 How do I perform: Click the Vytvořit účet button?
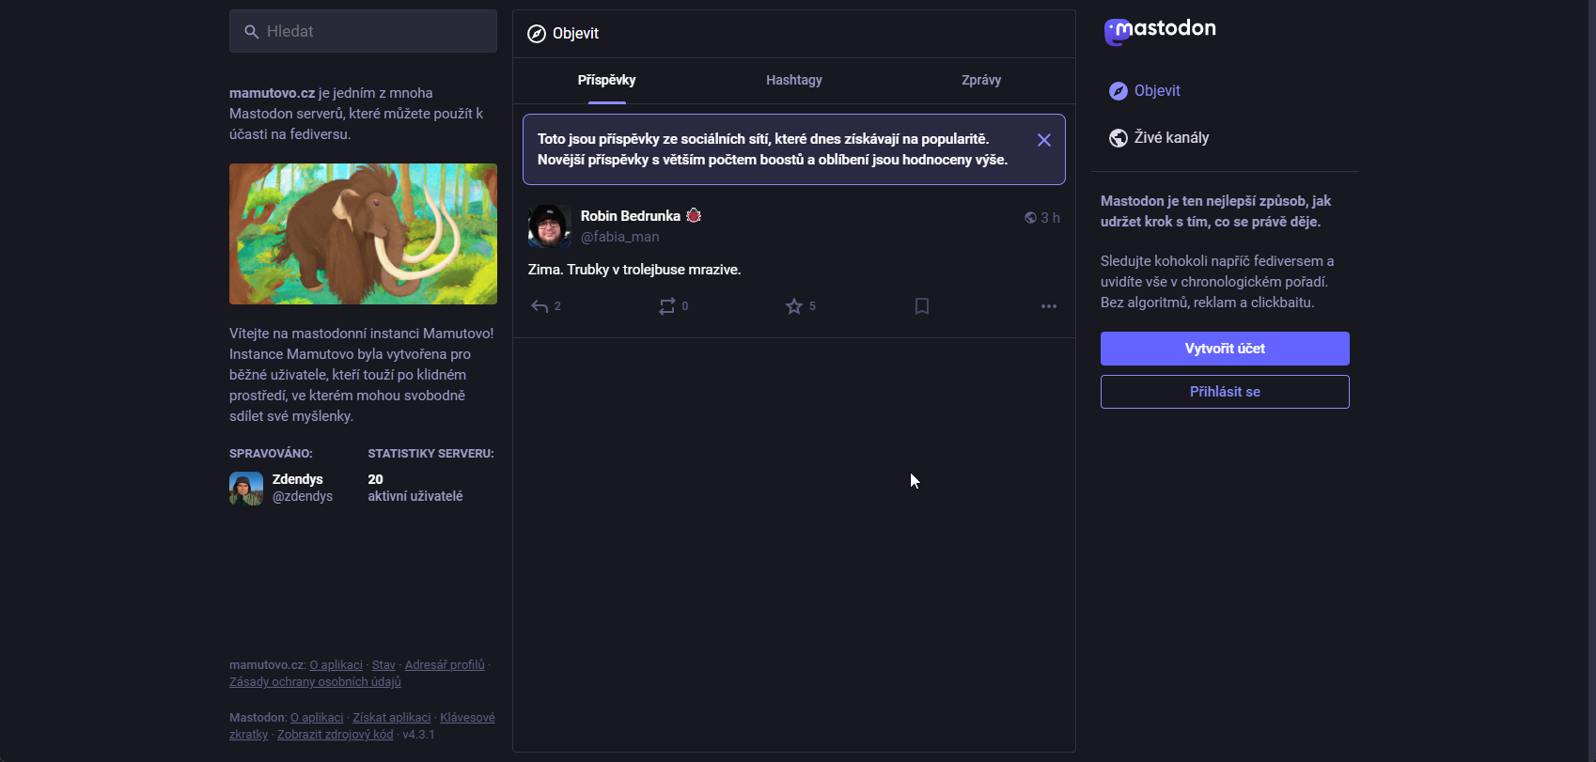[1225, 349]
